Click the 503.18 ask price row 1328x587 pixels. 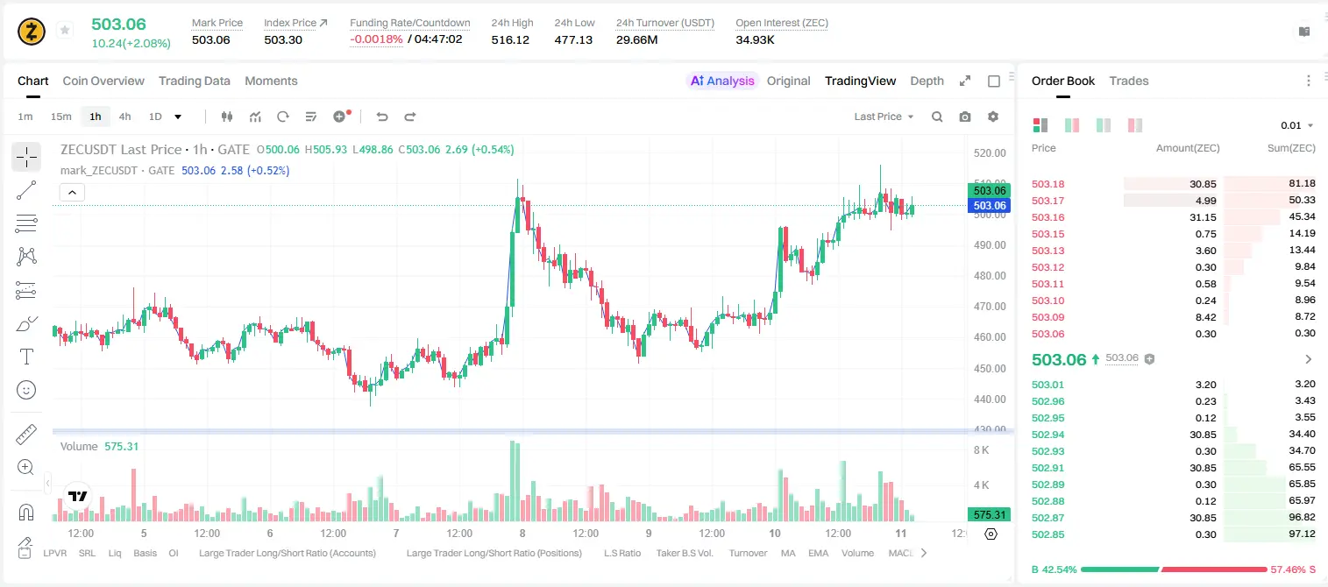click(1173, 184)
